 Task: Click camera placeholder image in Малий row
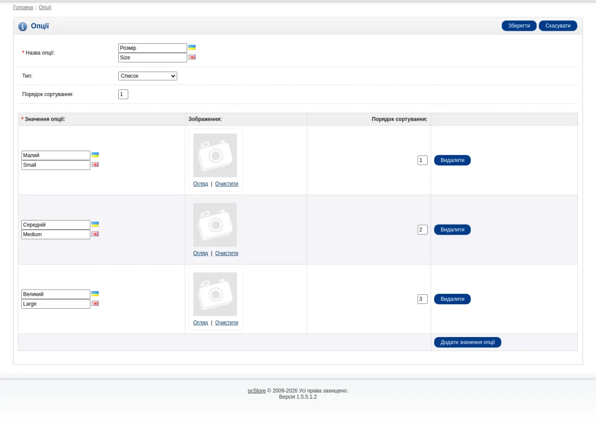[215, 156]
